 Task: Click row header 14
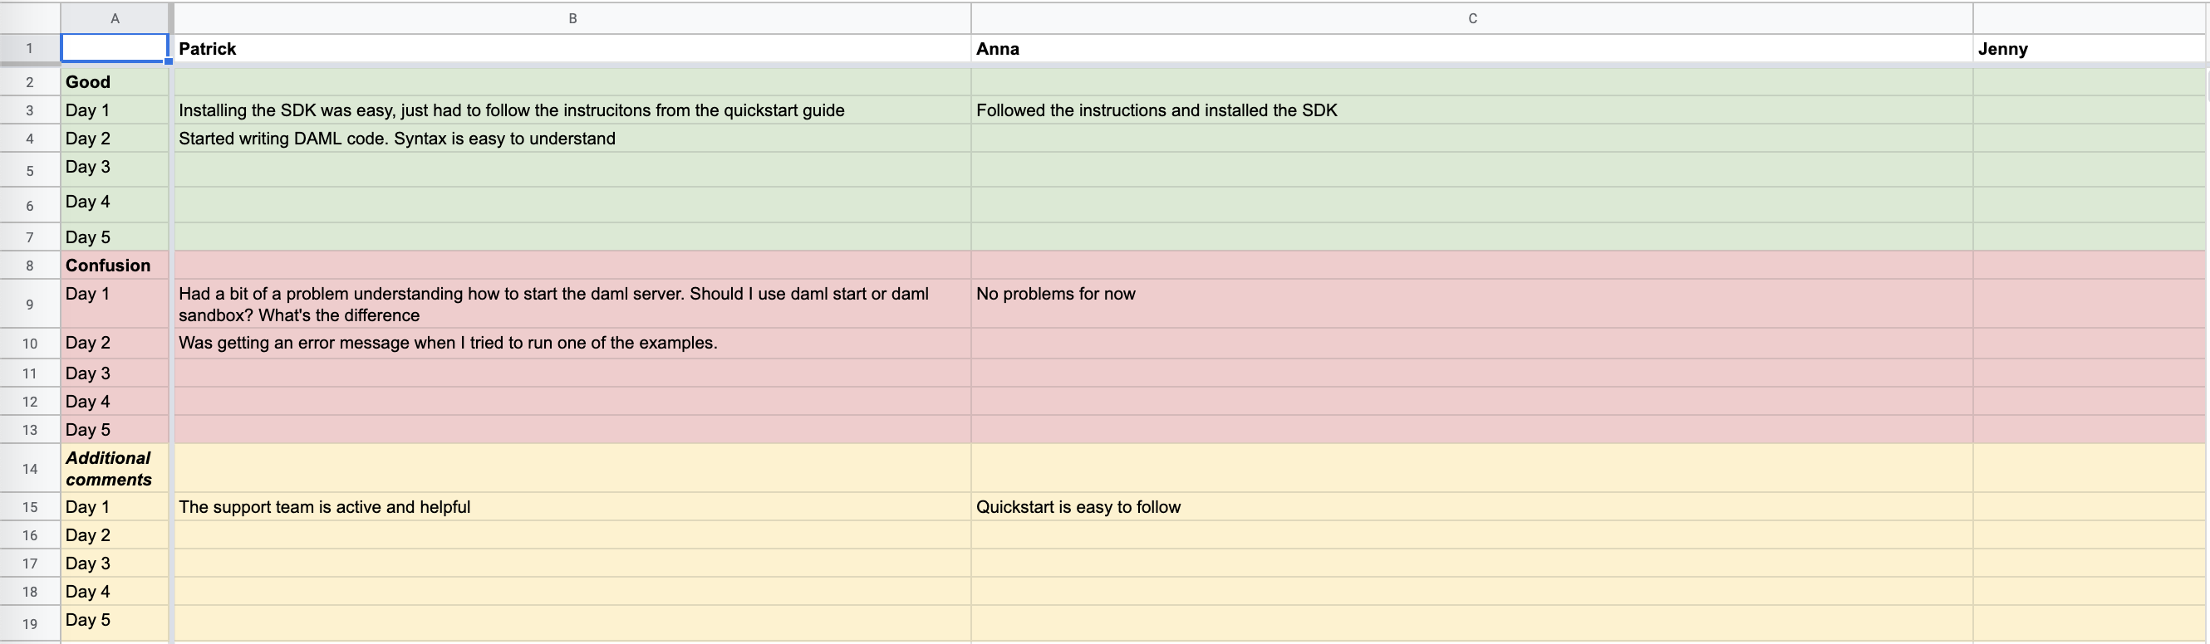click(30, 468)
